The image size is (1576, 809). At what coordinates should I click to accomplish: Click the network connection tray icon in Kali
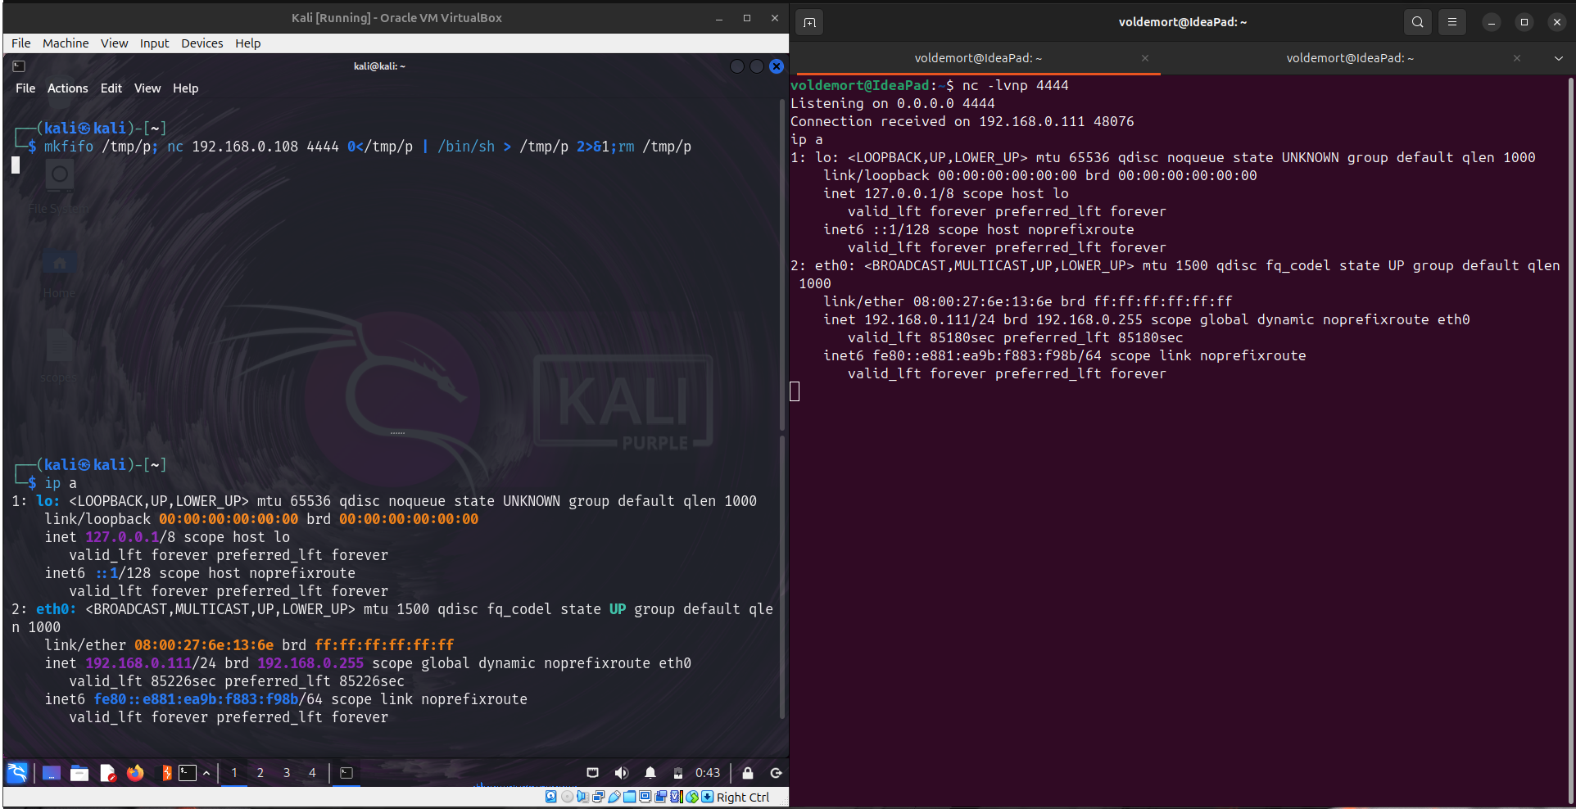[x=593, y=773]
